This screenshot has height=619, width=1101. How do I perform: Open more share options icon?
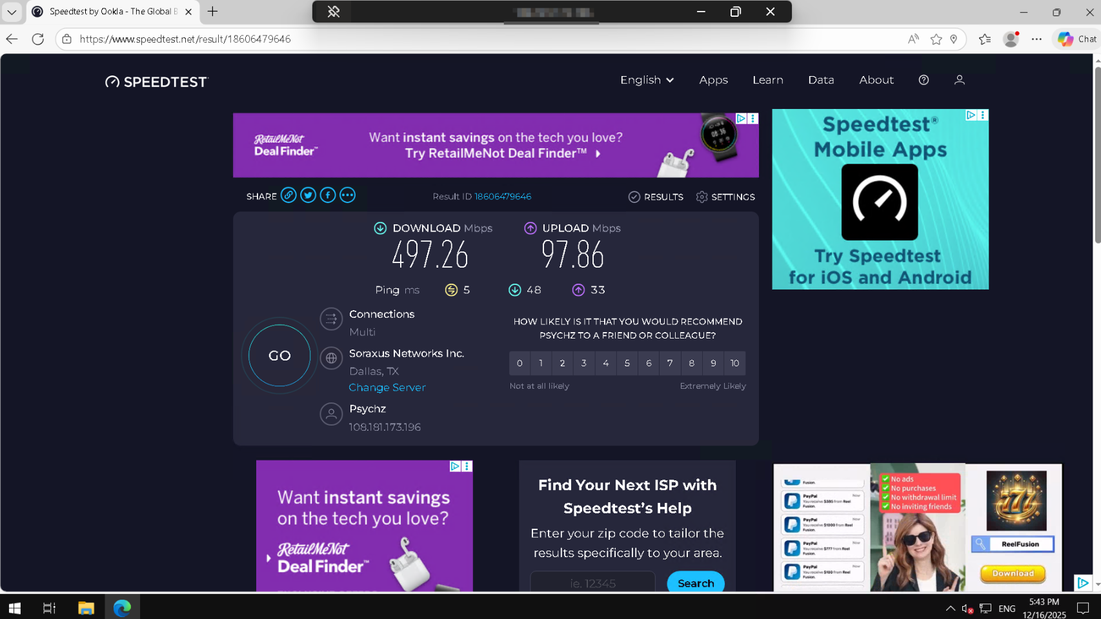coord(347,195)
